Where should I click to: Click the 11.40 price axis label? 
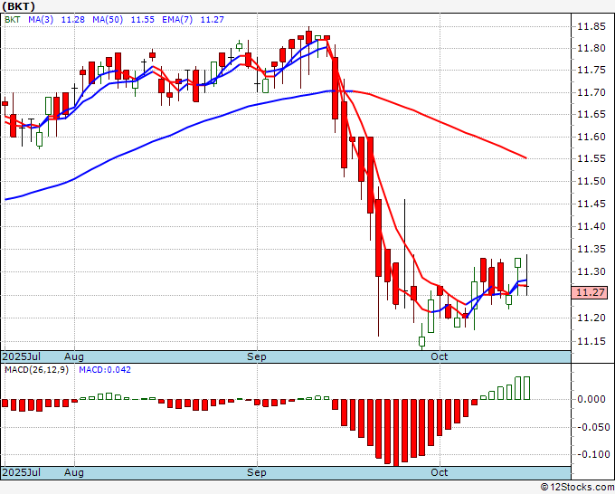591,226
